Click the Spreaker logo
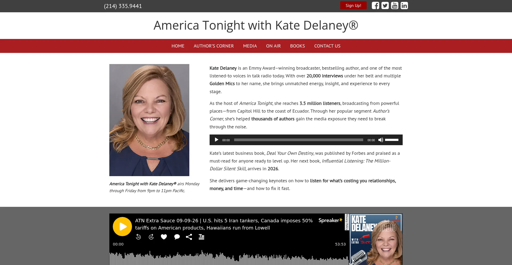512x265 pixels. point(330,220)
